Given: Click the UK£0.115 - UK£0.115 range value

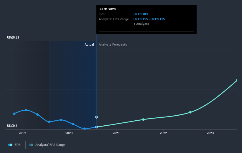Looking at the screenshot, I should pyautogui.click(x=149, y=19).
